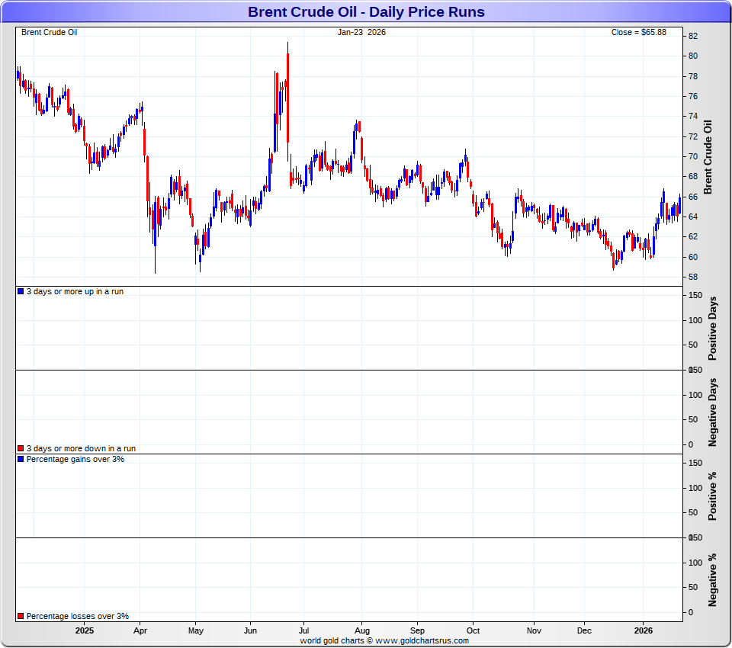Click the 'Negative Days' axis title
Screen dimensions: 732x648
712,412
